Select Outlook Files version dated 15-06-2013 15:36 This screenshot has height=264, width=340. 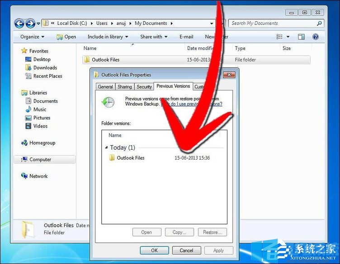[x=159, y=158]
